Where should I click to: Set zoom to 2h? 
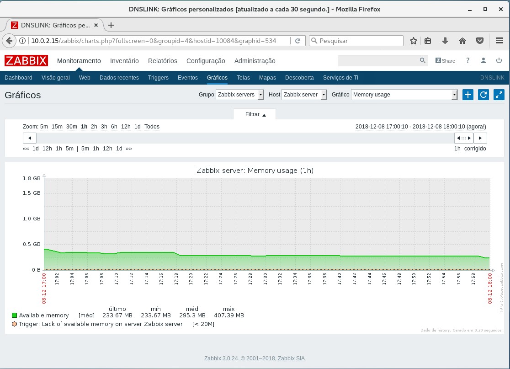point(94,127)
